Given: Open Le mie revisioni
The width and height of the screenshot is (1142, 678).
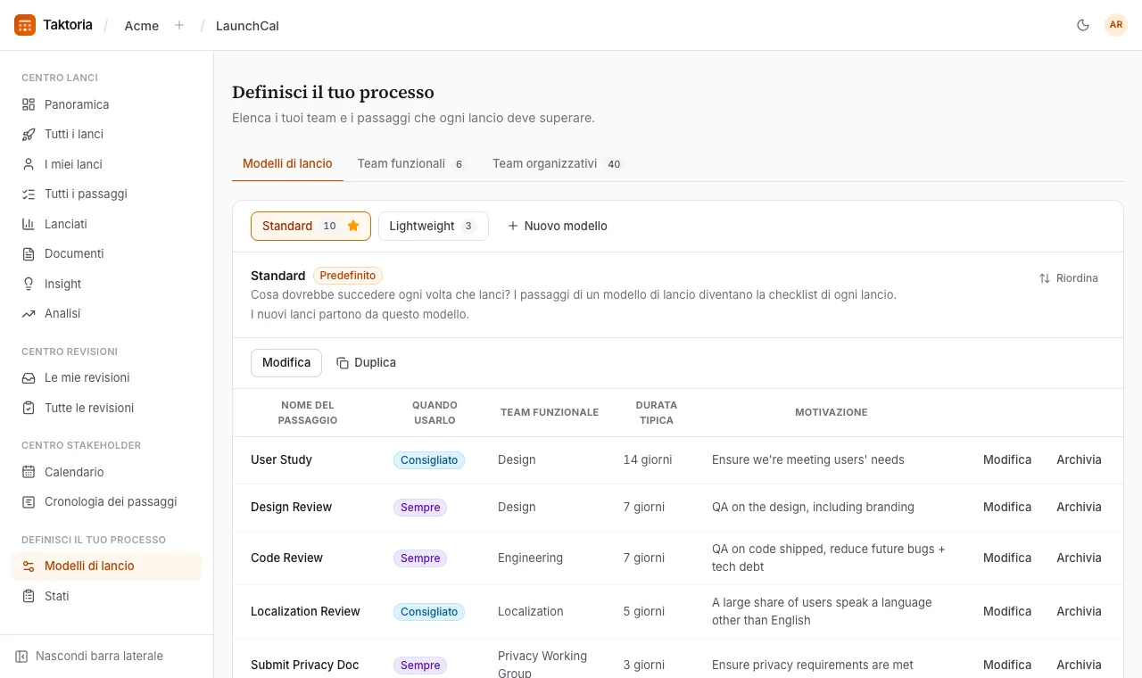Looking at the screenshot, I should point(106,377).
